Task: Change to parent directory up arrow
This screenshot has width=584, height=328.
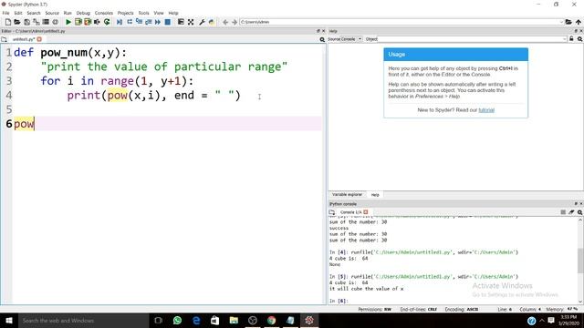Action: click(579, 22)
